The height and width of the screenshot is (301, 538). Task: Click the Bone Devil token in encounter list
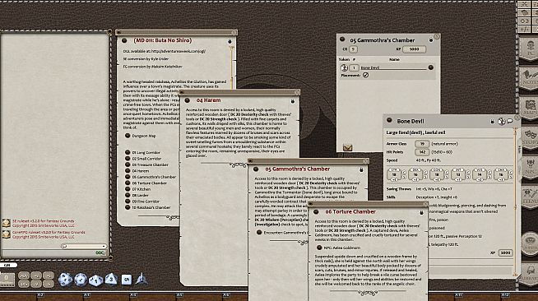(344, 68)
